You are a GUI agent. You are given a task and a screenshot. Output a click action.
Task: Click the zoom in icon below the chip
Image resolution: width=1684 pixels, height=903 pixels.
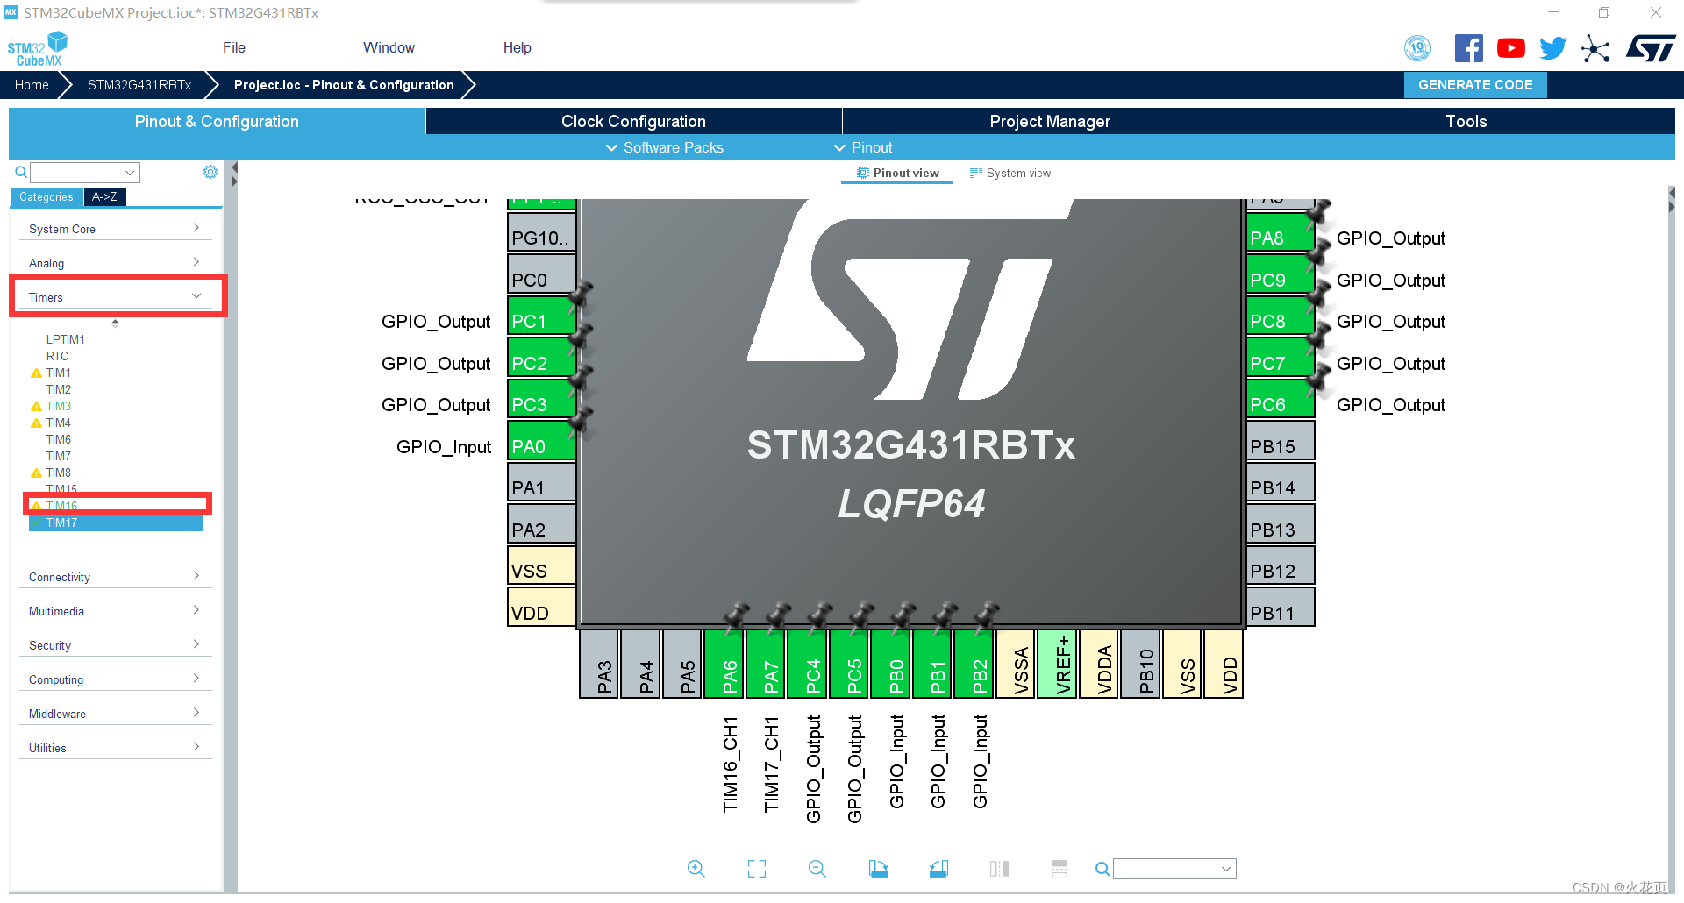(696, 868)
